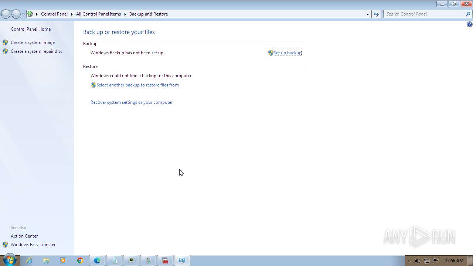Click shield icon beside Create a system image

point(5,42)
